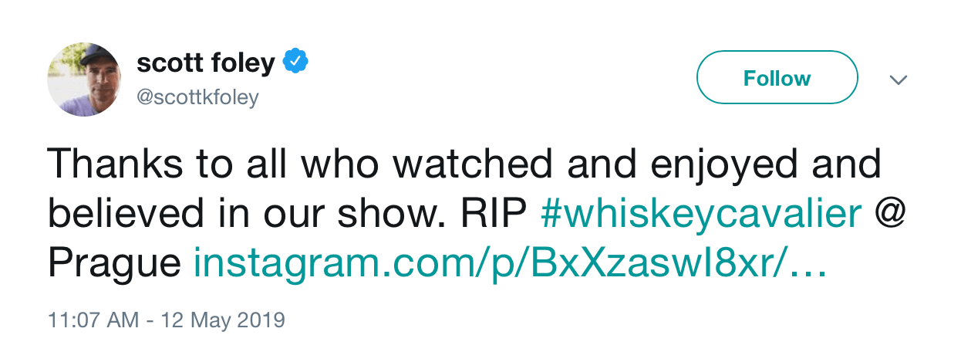Open the #whiskeycavalier hashtag
This screenshot has height=352, width=961.
pyautogui.click(x=701, y=215)
